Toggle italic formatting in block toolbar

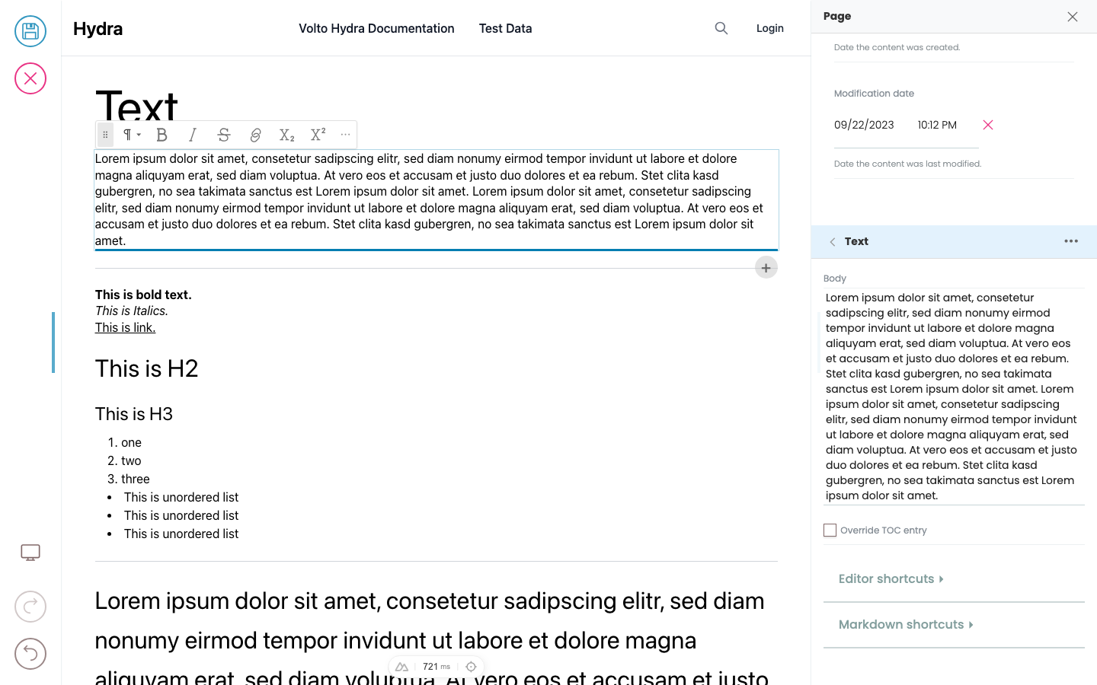(193, 135)
